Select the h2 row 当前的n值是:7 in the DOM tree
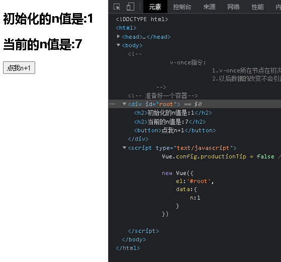 [x=170, y=122]
